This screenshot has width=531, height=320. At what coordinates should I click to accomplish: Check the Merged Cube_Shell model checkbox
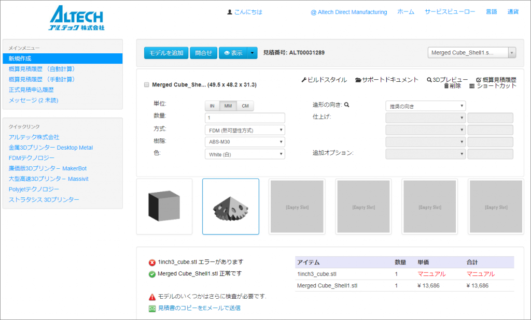tap(146, 84)
